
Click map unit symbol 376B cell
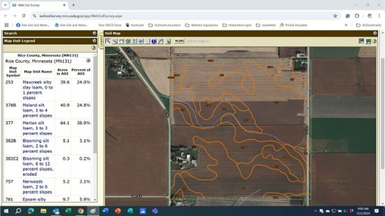pyautogui.click(x=11, y=105)
